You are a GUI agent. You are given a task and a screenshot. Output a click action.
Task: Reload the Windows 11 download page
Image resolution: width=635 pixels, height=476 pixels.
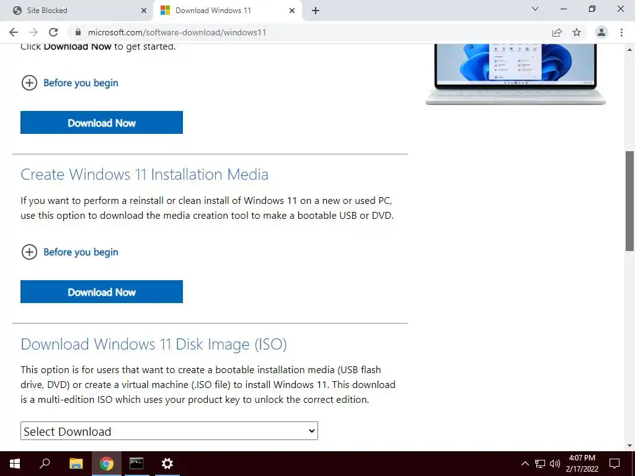point(53,32)
